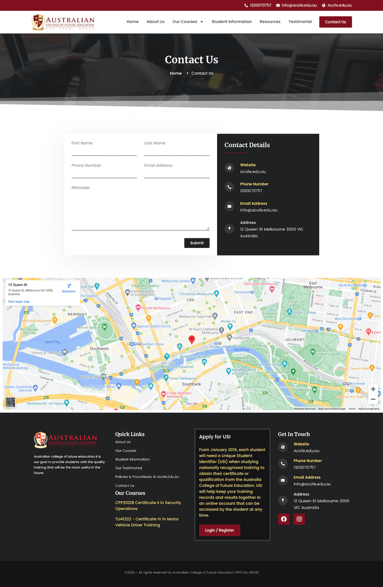Viewport: 383px width, 587px height.
Task: Click map Keyboard shortcuts link
Action: (x=304, y=409)
